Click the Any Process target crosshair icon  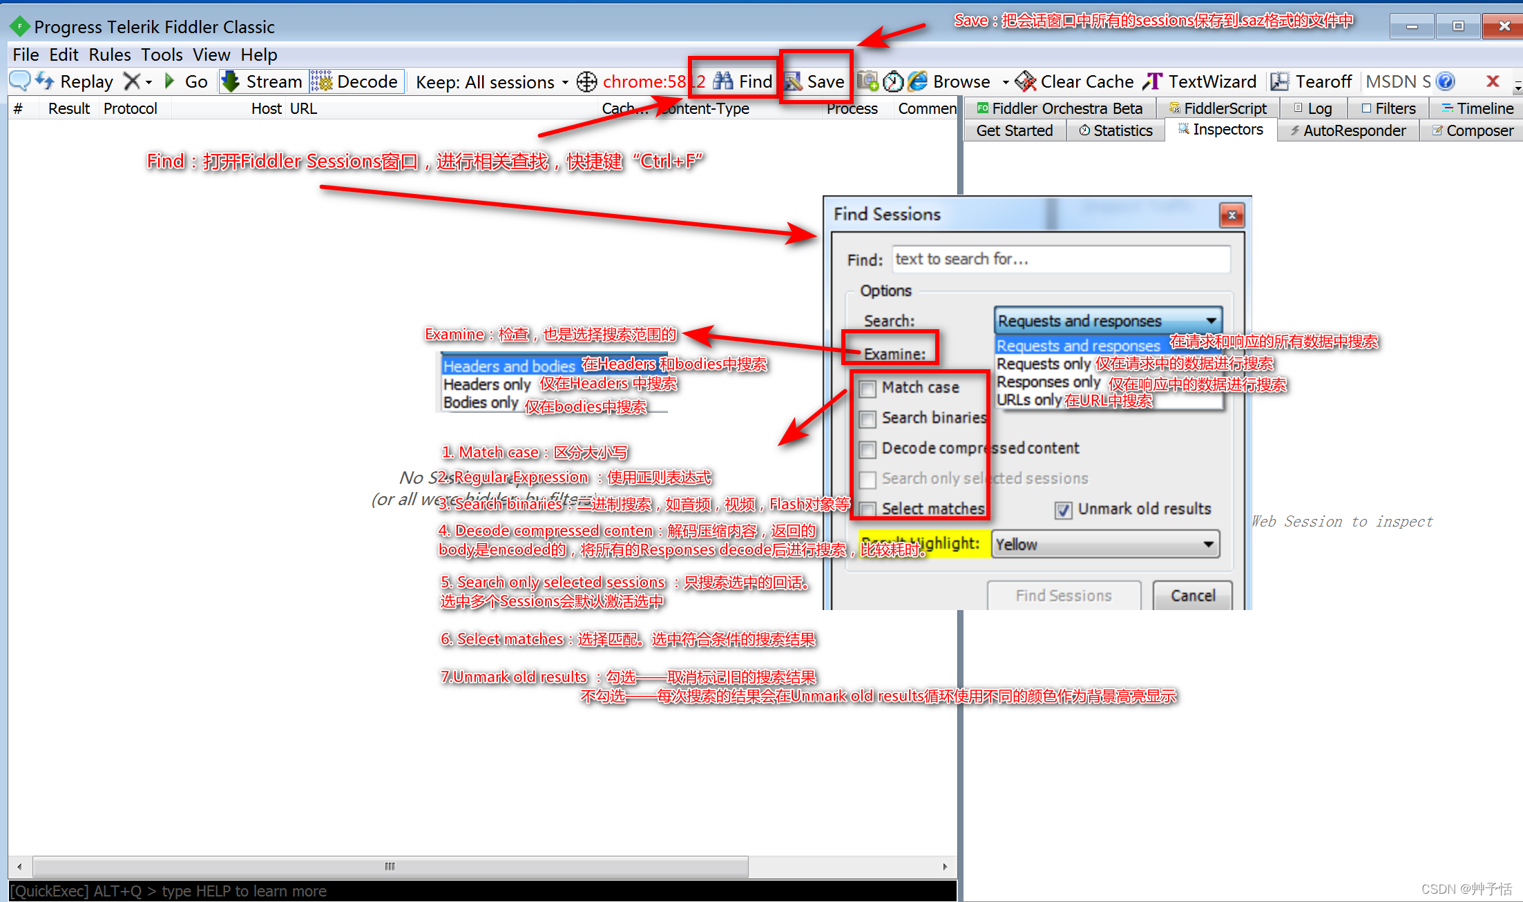[586, 82]
